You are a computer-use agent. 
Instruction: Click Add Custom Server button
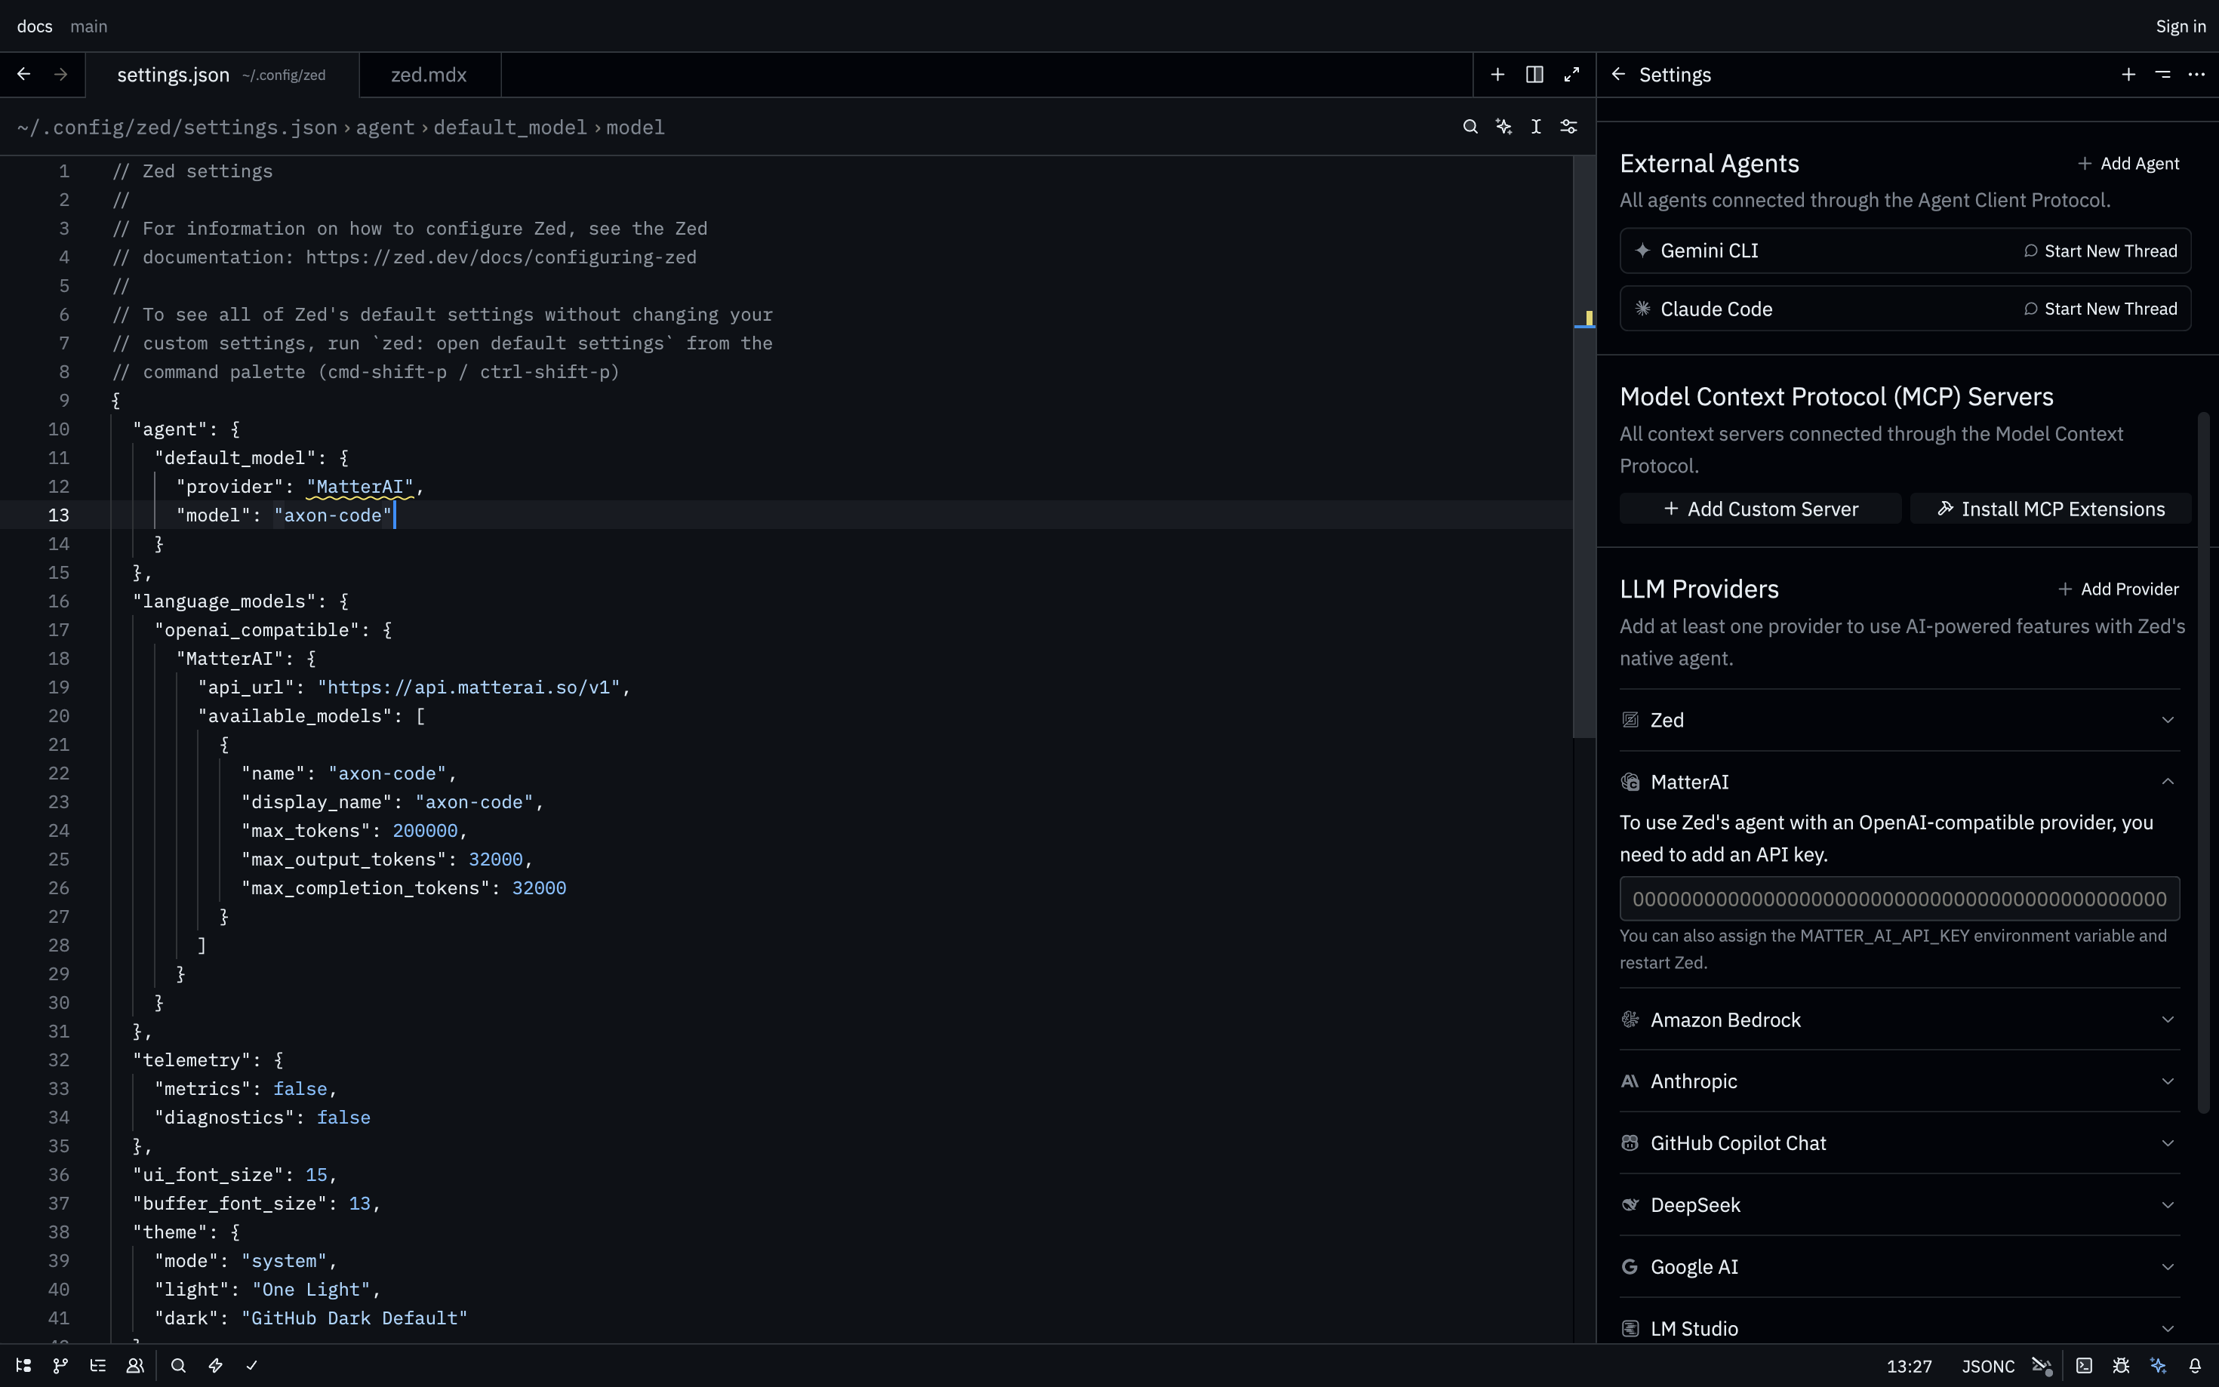pyautogui.click(x=1760, y=509)
